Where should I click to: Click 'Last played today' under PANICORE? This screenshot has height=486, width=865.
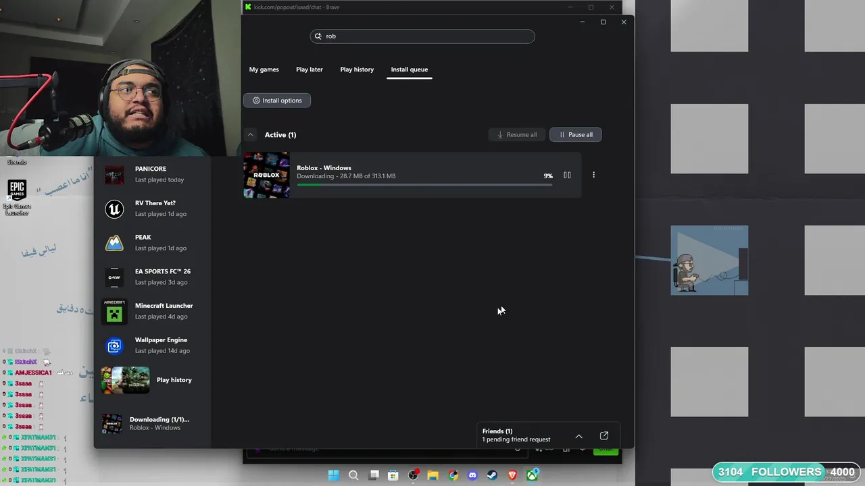(x=159, y=180)
